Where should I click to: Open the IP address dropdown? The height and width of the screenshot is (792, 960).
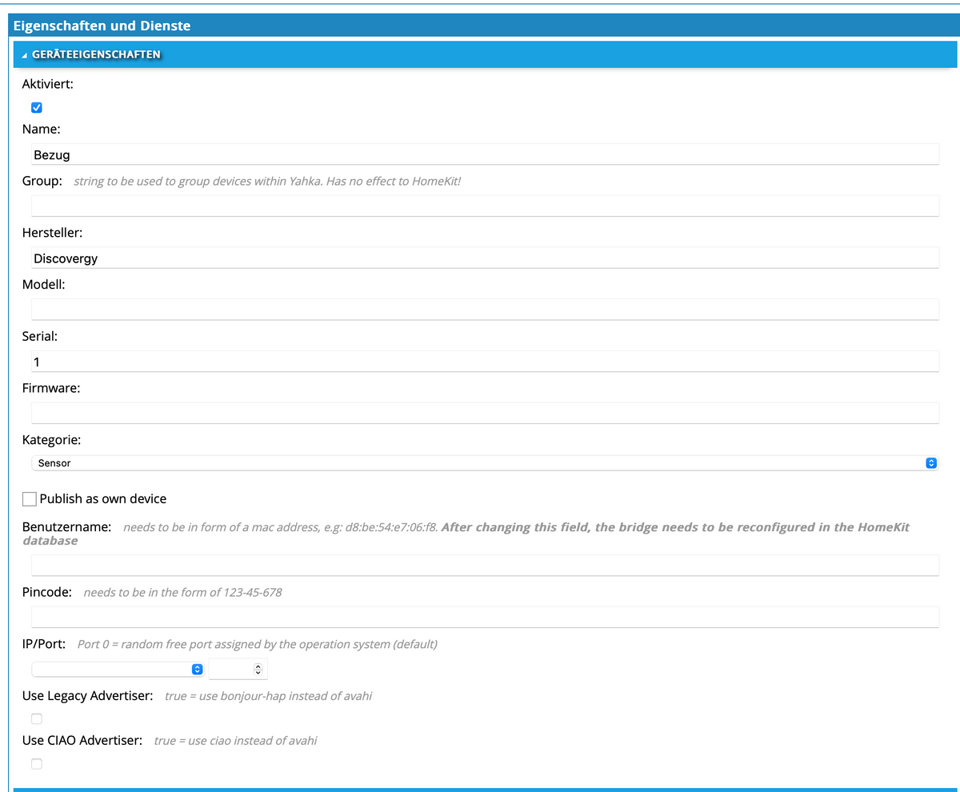tap(118, 669)
